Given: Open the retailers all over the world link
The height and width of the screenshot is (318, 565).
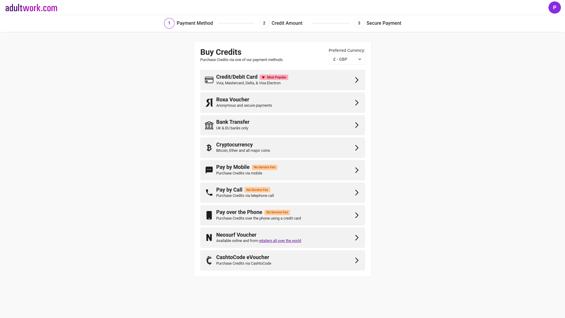Looking at the screenshot, I should (280, 241).
